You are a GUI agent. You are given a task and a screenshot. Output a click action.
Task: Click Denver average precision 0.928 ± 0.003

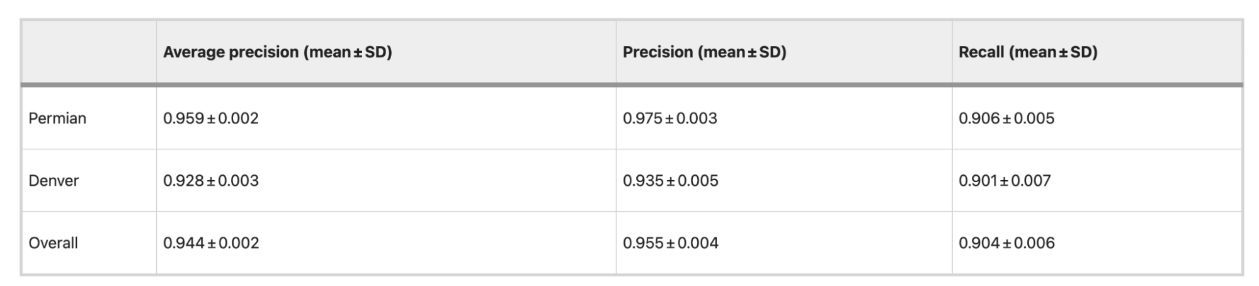click(x=211, y=181)
